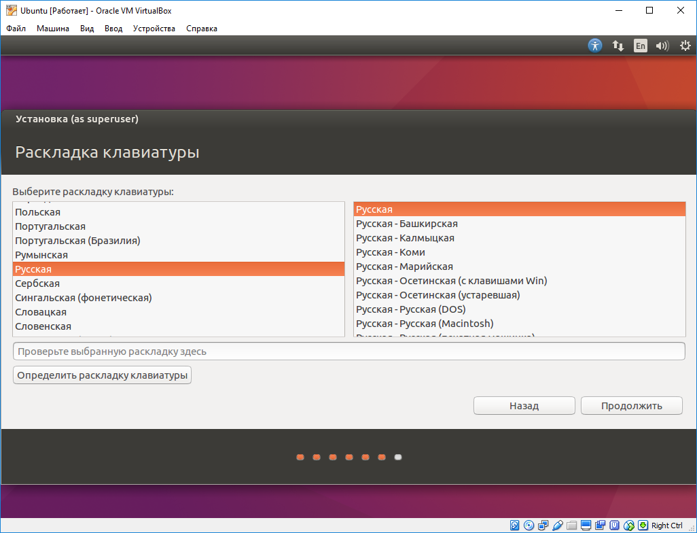Click the Right Ctrl host key indicator
Image resolution: width=697 pixels, height=533 pixels.
tap(667, 526)
